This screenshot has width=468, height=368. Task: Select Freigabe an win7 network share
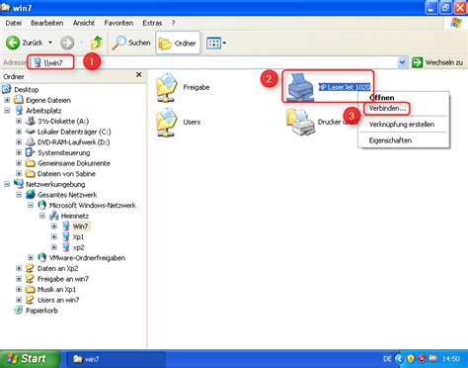click(63, 279)
